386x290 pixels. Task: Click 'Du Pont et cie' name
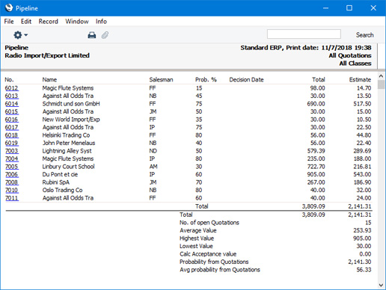click(x=60, y=174)
